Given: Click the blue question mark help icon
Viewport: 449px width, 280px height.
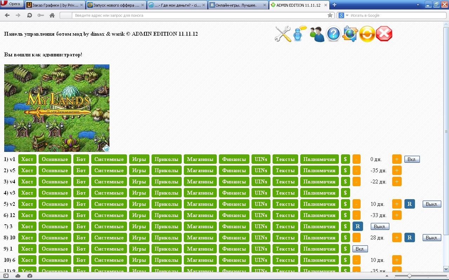Looking at the screenshot, I should point(333,34).
